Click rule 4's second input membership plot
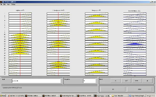 point(58,20)
